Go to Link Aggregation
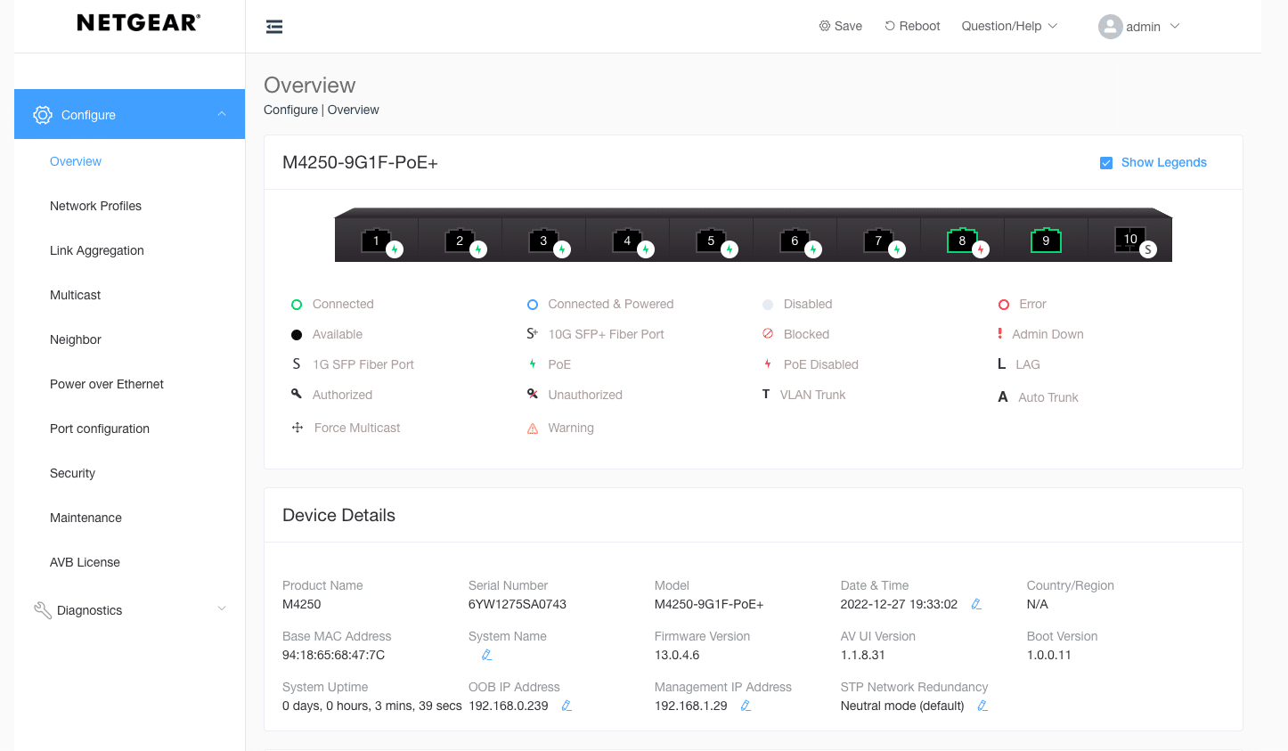 (x=96, y=250)
